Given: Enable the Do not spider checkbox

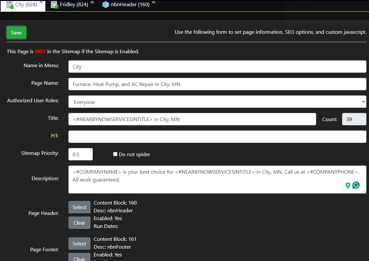Looking at the screenshot, I should (x=115, y=154).
